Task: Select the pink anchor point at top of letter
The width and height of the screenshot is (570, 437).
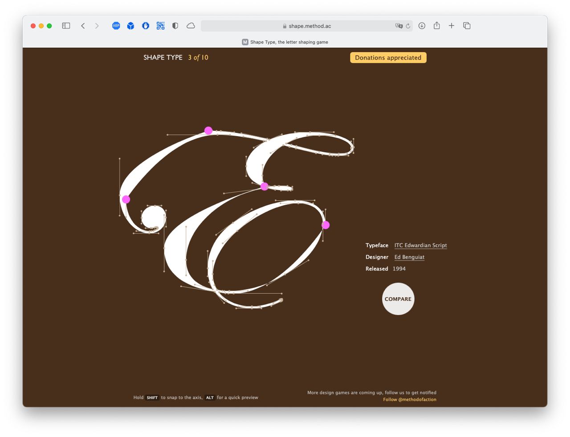Action: tap(208, 130)
